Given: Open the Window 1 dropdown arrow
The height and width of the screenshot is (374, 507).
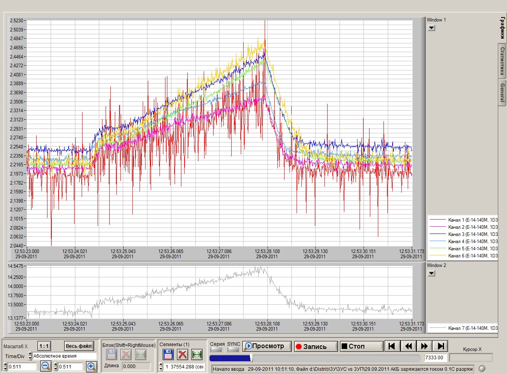Looking at the screenshot, I should 431,28.
